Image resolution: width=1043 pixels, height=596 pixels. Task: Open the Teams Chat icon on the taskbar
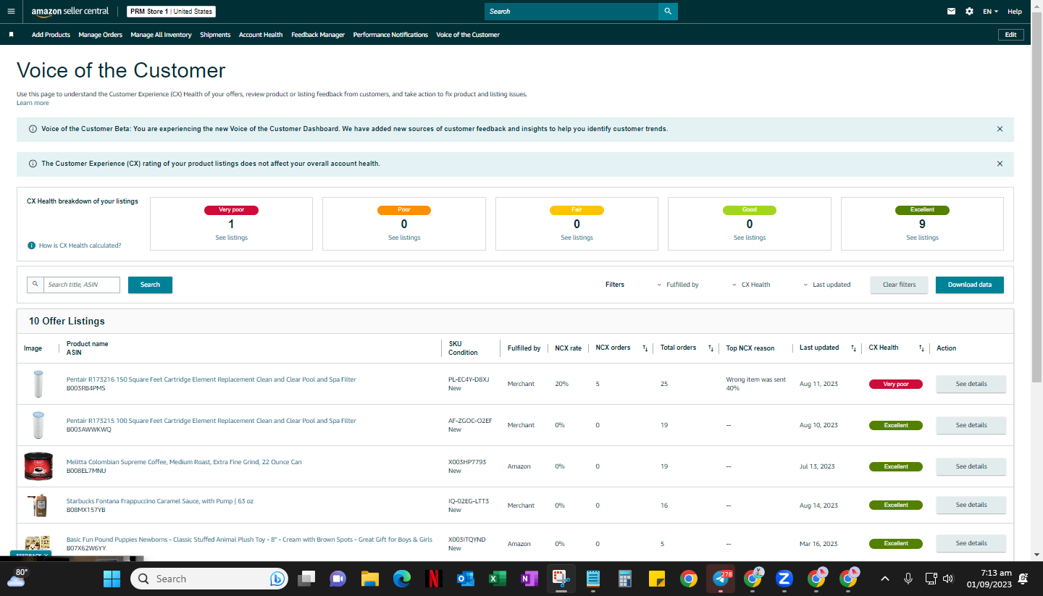(338, 579)
